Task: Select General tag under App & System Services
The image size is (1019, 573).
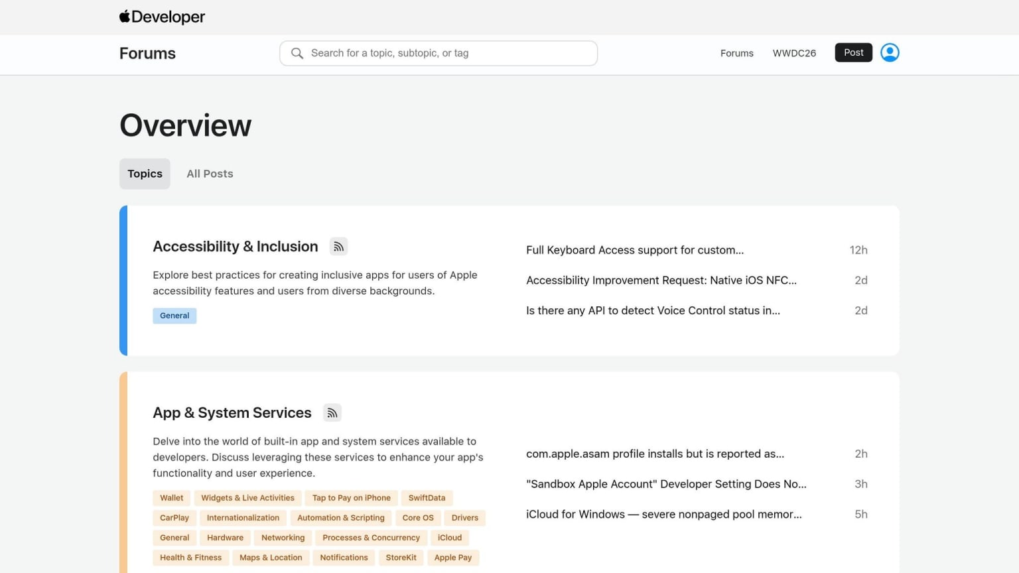Action: 174,538
